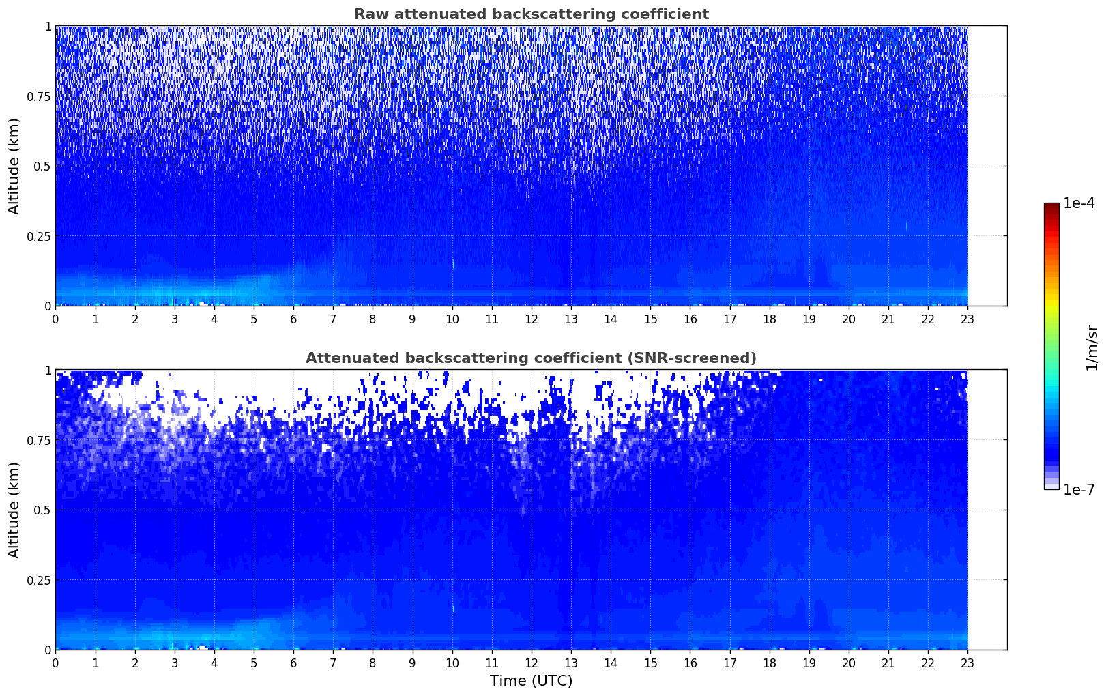Click the '18' time tick under top plot
1106x696 pixels.
pos(769,319)
